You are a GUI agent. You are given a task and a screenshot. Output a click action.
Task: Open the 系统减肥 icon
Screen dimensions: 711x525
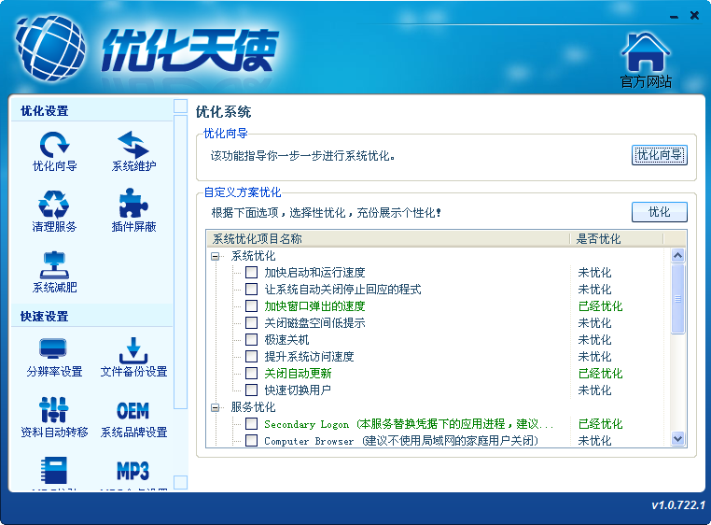pos(54,267)
